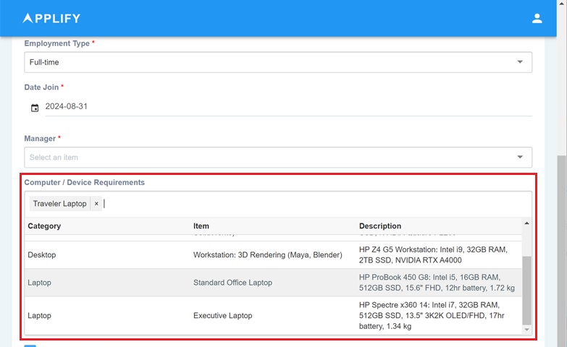
Task: Click the Traveler Laptop chip label
Action: [59, 204]
